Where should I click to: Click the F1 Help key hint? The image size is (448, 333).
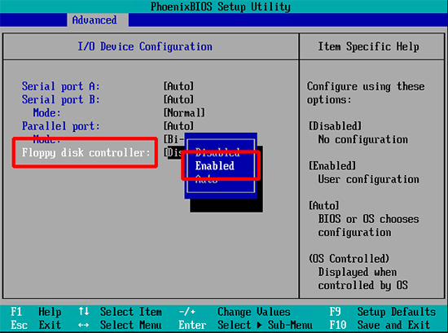36,312
